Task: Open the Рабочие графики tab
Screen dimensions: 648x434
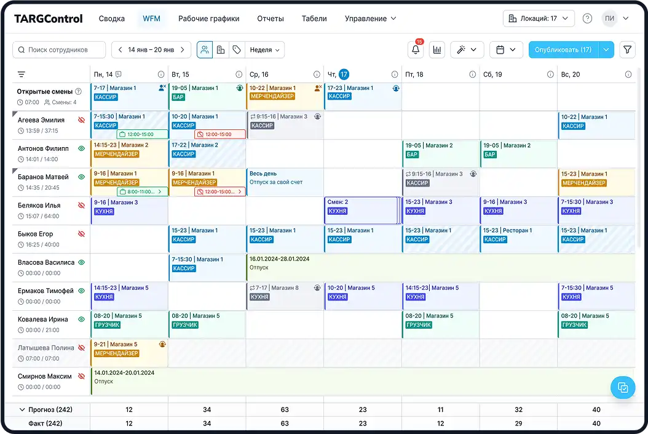Action: click(x=208, y=18)
